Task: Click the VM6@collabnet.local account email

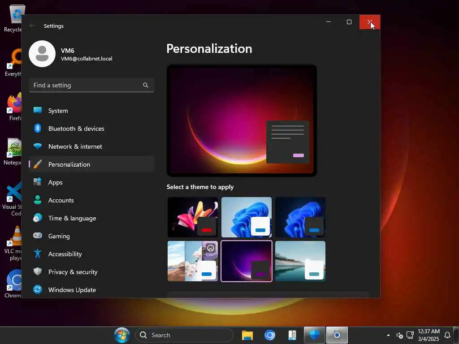Action: 87,59
